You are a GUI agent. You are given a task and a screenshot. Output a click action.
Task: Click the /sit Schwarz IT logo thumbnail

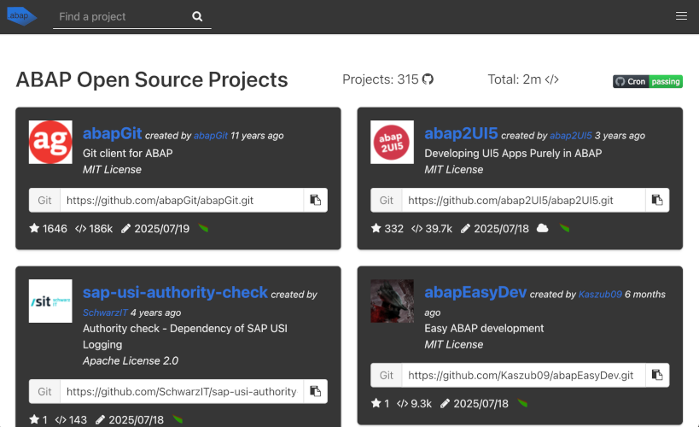(x=50, y=301)
